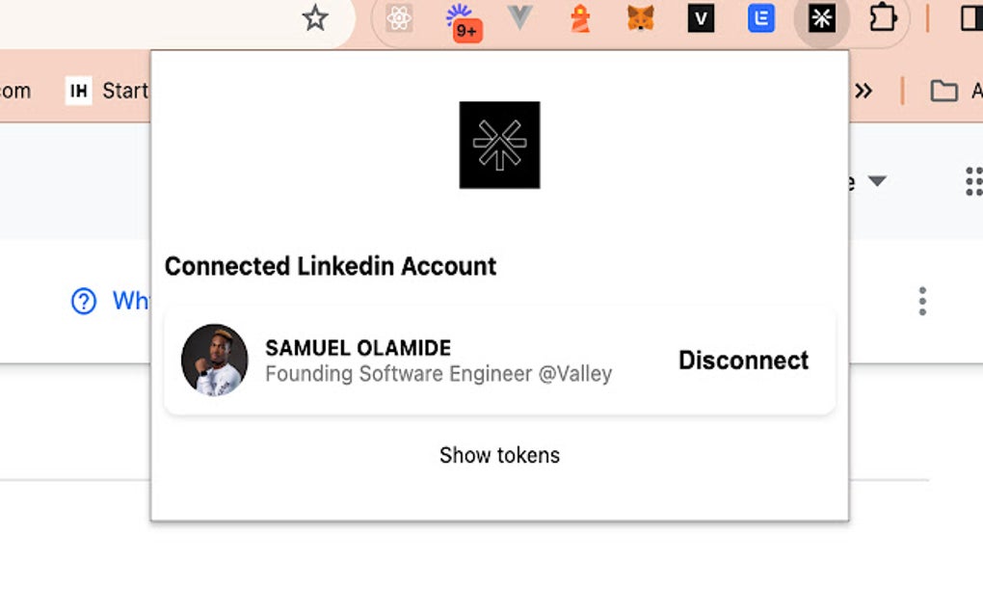The width and height of the screenshot is (983, 615).
Task: Click the active snowflake extension icon in toolbar
Action: pos(821,18)
